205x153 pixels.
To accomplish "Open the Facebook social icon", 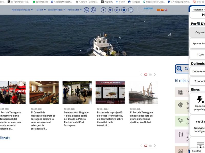I will (x=103, y=10).
